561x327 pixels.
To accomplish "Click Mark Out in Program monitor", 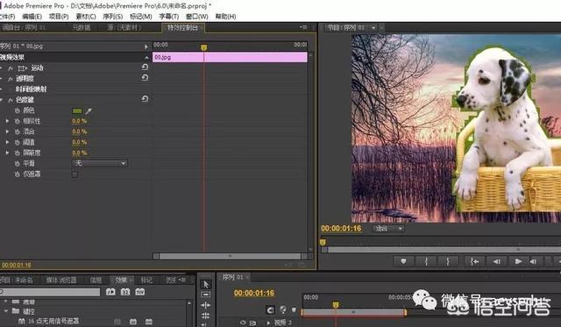I will (x=448, y=261).
